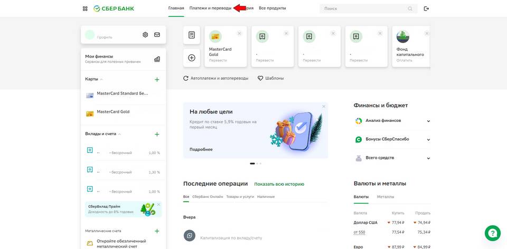The image size is (507, 249).
Task: Click the Шаблоны heart icon
Action: pyautogui.click(x=260, y=78)
